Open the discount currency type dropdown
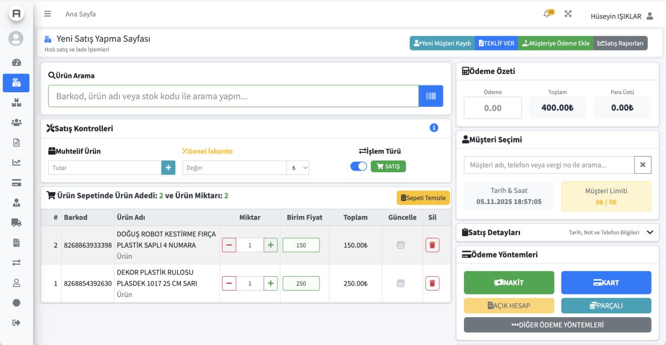The height and width of the screenshot is (345, 666). (x=298, y=168)
